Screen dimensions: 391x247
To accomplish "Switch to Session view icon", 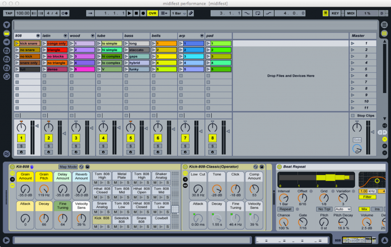I will 384,33.
